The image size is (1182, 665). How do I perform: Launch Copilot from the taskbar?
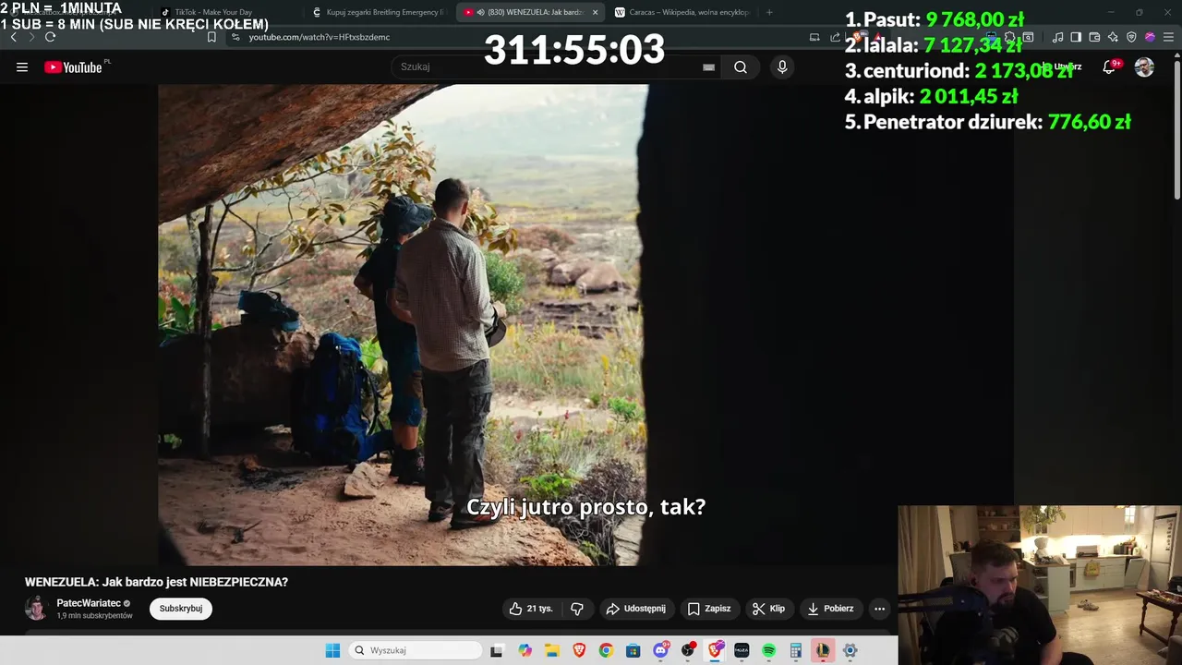[525, 650]
